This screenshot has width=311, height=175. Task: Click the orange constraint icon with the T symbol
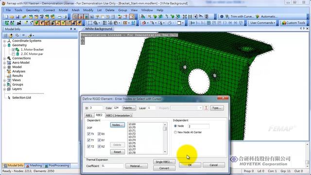(42, 23)
